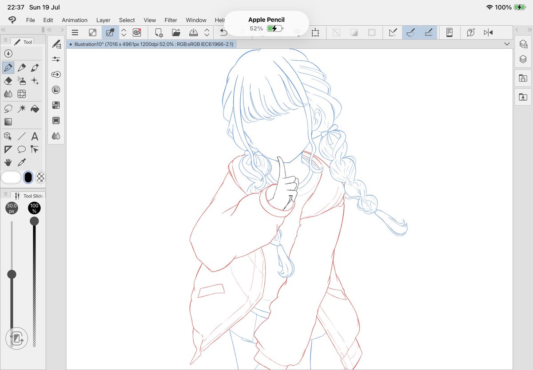This screenshot has height=370, width=533.
Task: Expand the save options stepper arrows
Action: click(x=207, y=32)
